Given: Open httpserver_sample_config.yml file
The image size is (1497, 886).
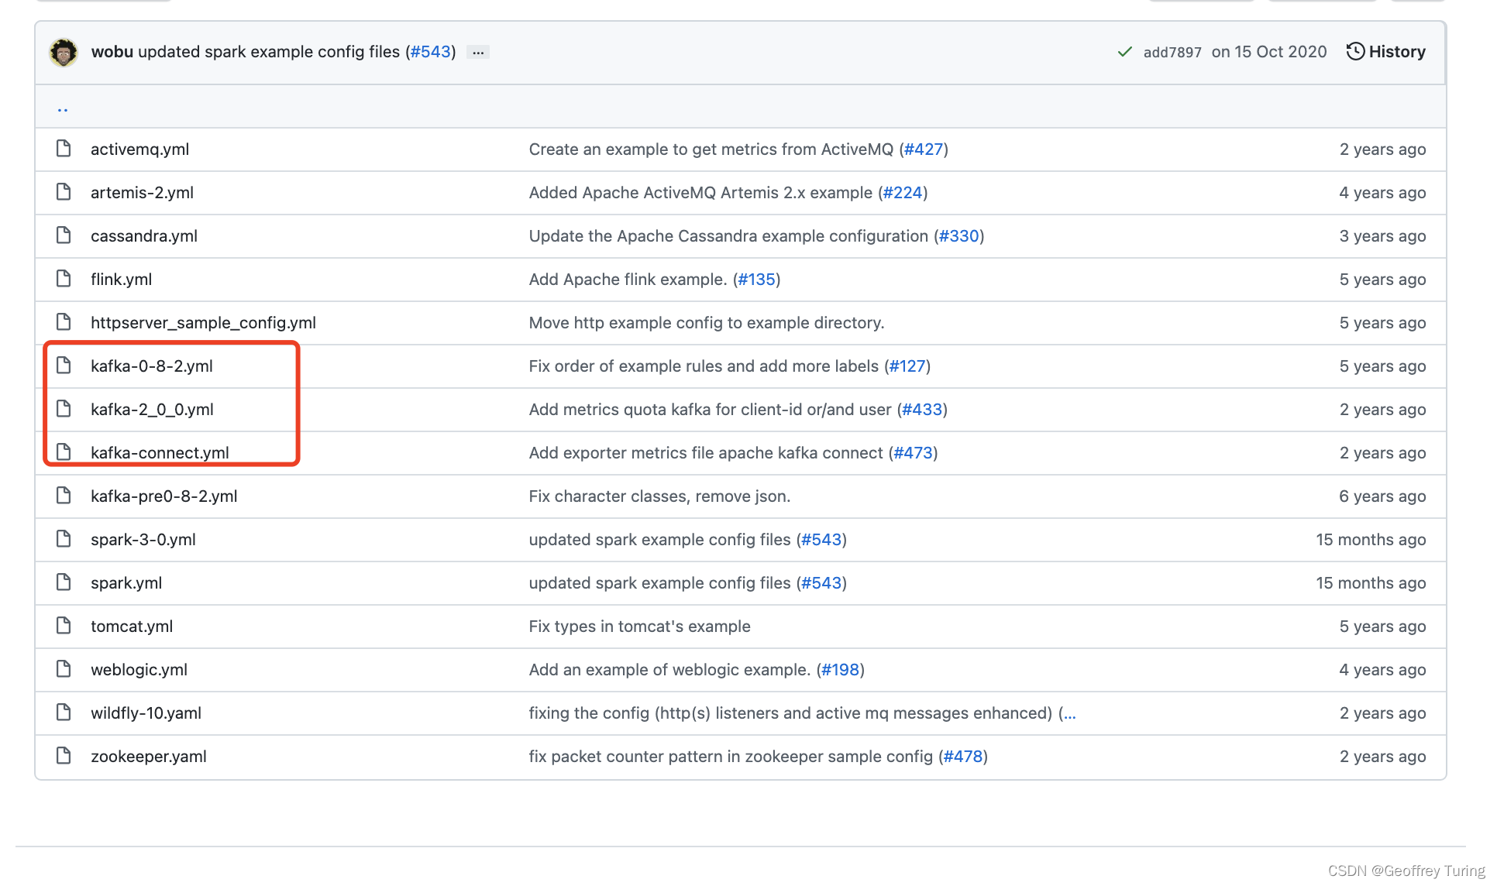Looking at the screenshot, I should coord(203,322).
